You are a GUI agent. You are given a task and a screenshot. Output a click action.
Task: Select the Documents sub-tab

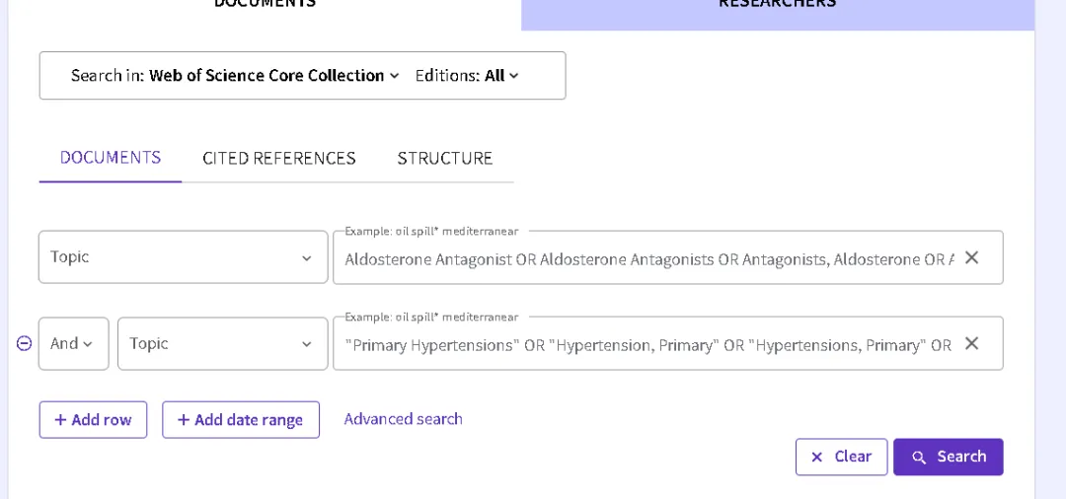pyautogui.click(x=111, y=158)
